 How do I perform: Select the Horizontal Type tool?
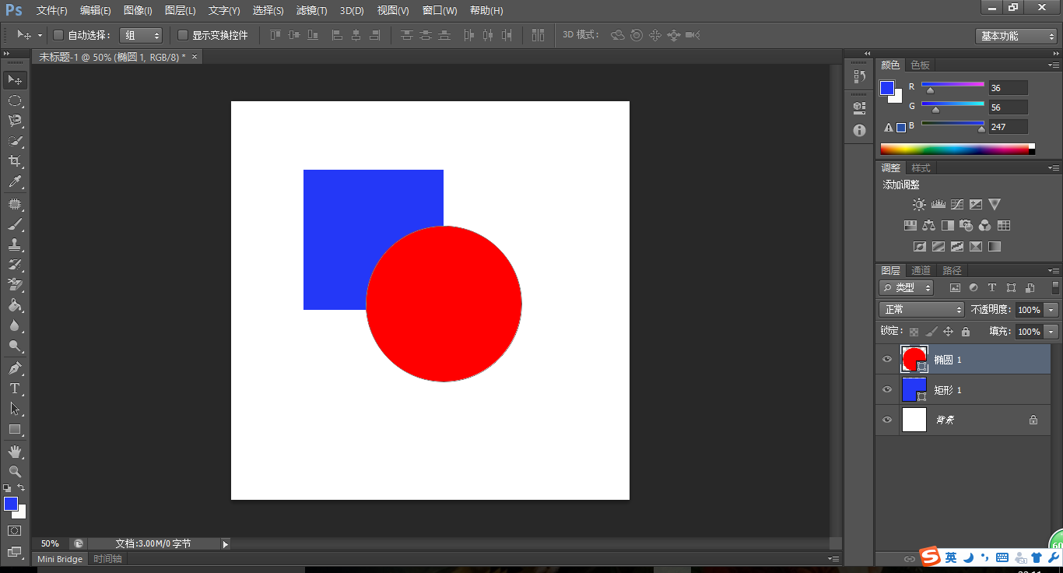[15, 388]
